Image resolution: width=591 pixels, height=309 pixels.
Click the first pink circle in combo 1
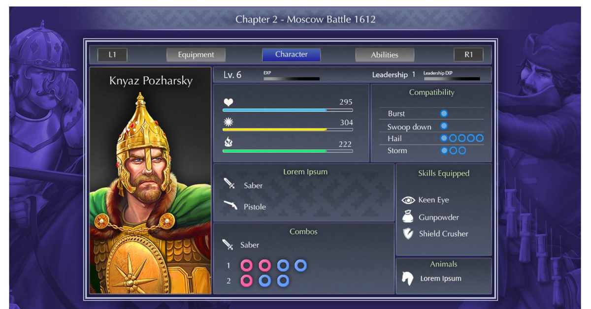tap(247, 266)
